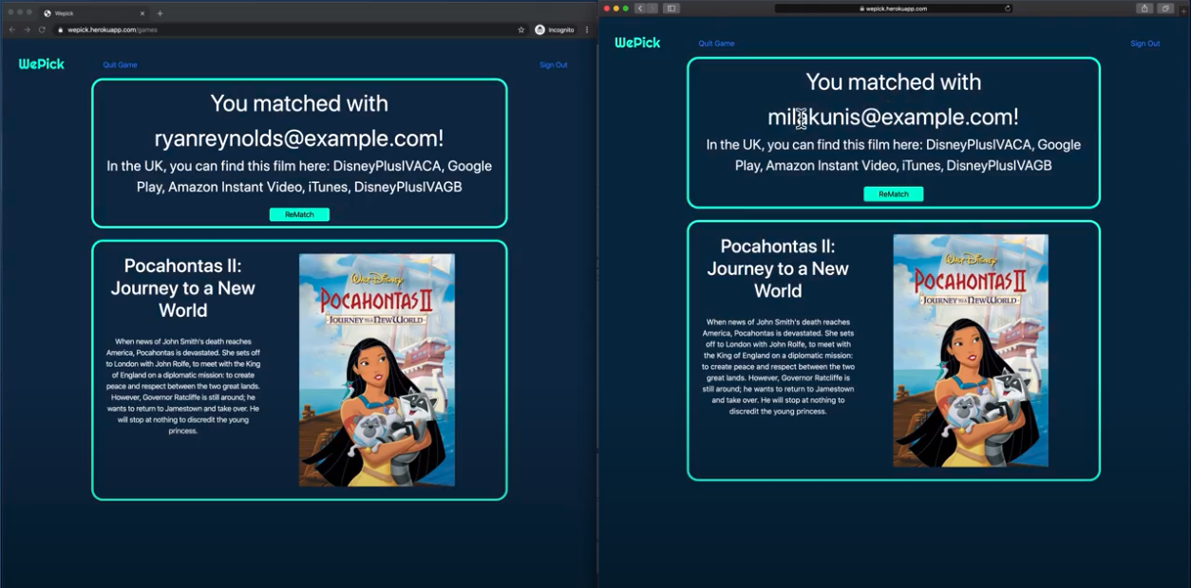Toggle the Safari sidebar
Screen dimensions: 1191x588
(x=671, y=9)
